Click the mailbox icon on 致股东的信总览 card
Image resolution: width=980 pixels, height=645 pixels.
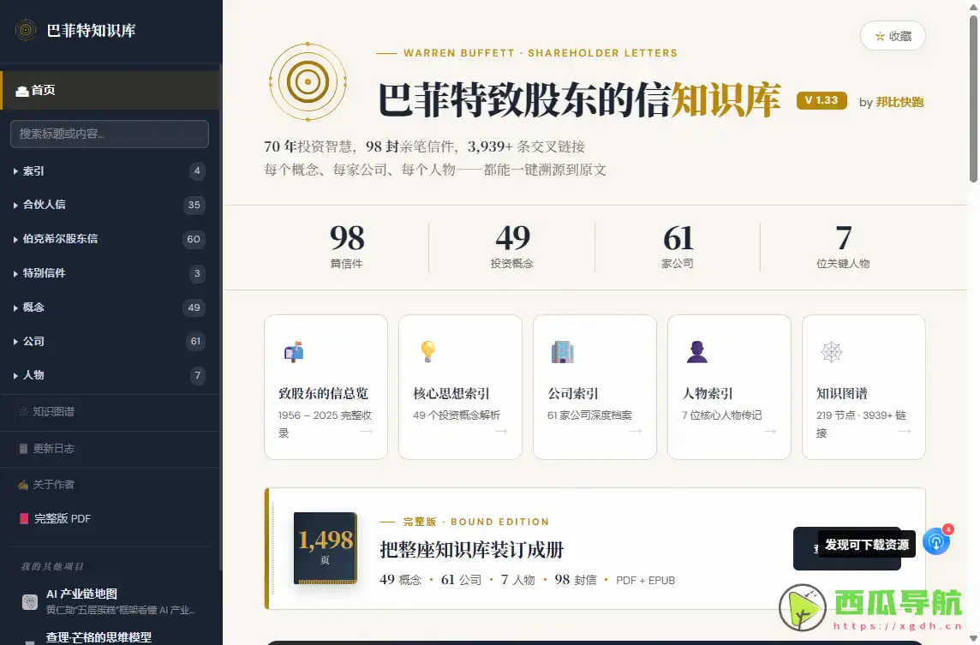(x=294, y=352)
